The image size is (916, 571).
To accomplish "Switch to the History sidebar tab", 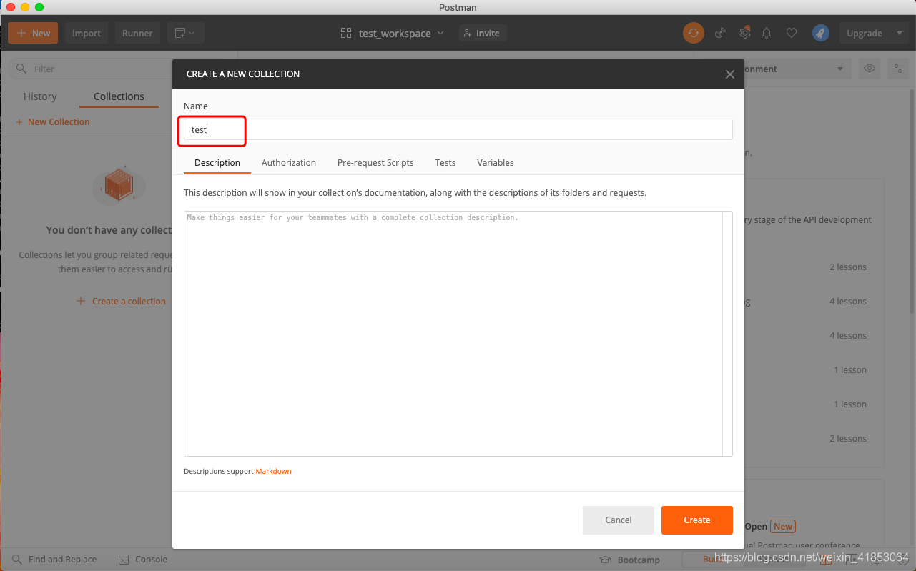I will point(40,96).
